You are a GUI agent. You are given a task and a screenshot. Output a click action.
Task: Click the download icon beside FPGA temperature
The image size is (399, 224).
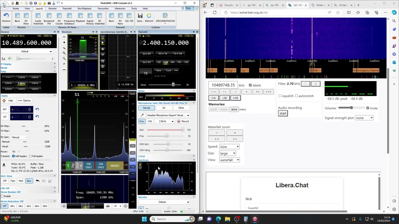tap(4, 165)
